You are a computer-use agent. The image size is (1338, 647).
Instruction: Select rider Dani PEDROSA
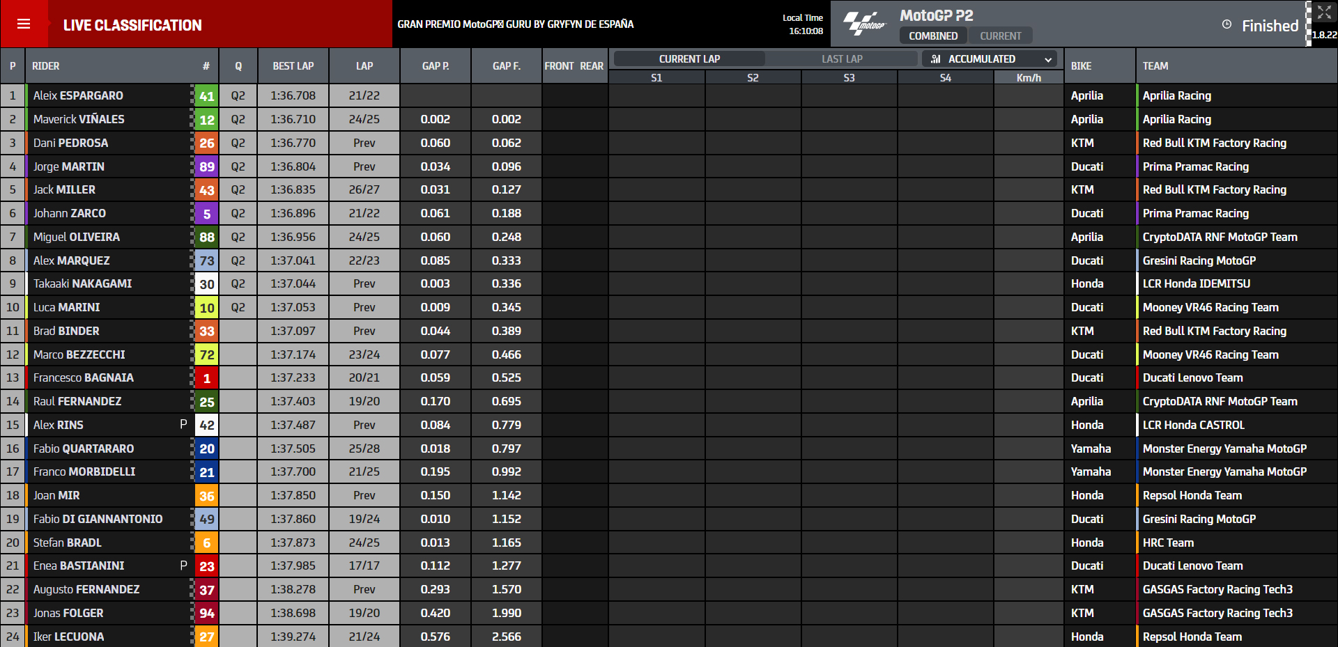click(x=70, y=143)
